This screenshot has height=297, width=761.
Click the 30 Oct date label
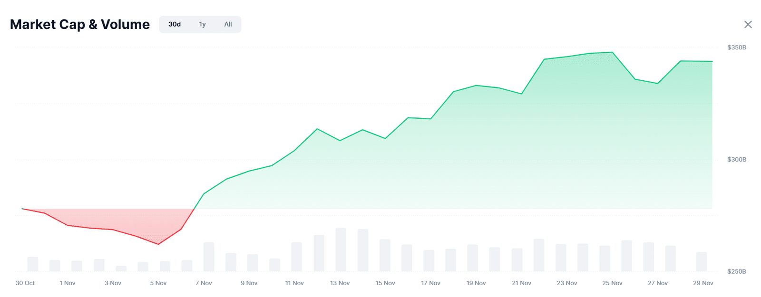(25, 283)
